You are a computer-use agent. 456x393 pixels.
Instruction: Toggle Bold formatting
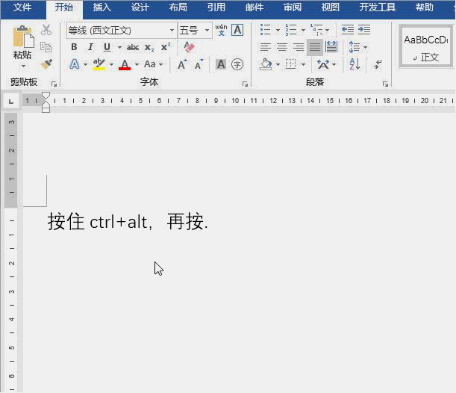74,47
